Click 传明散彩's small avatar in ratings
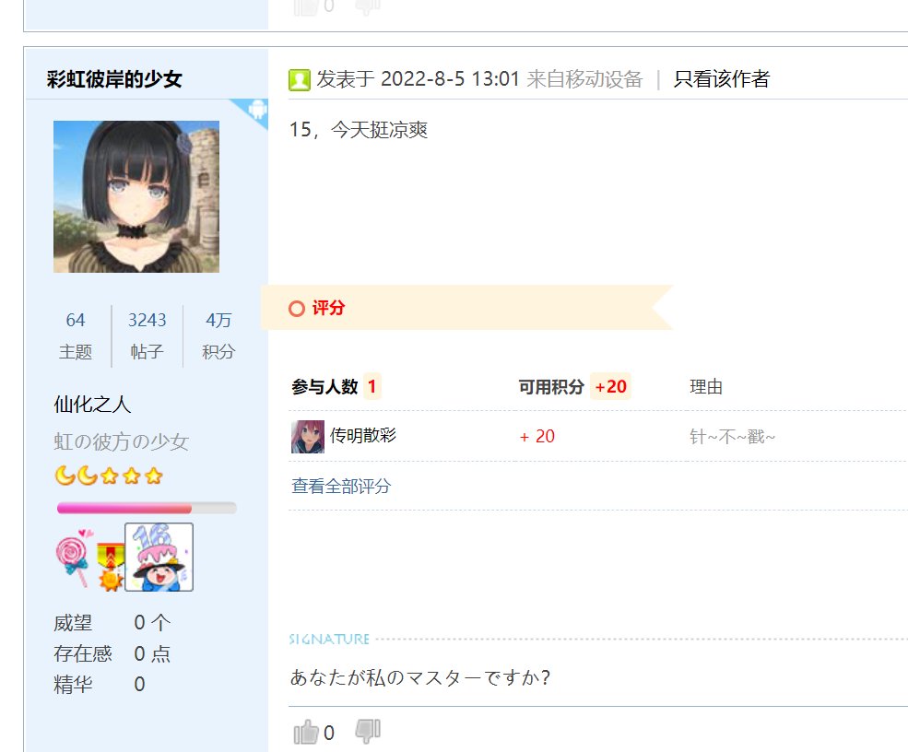 308,437
